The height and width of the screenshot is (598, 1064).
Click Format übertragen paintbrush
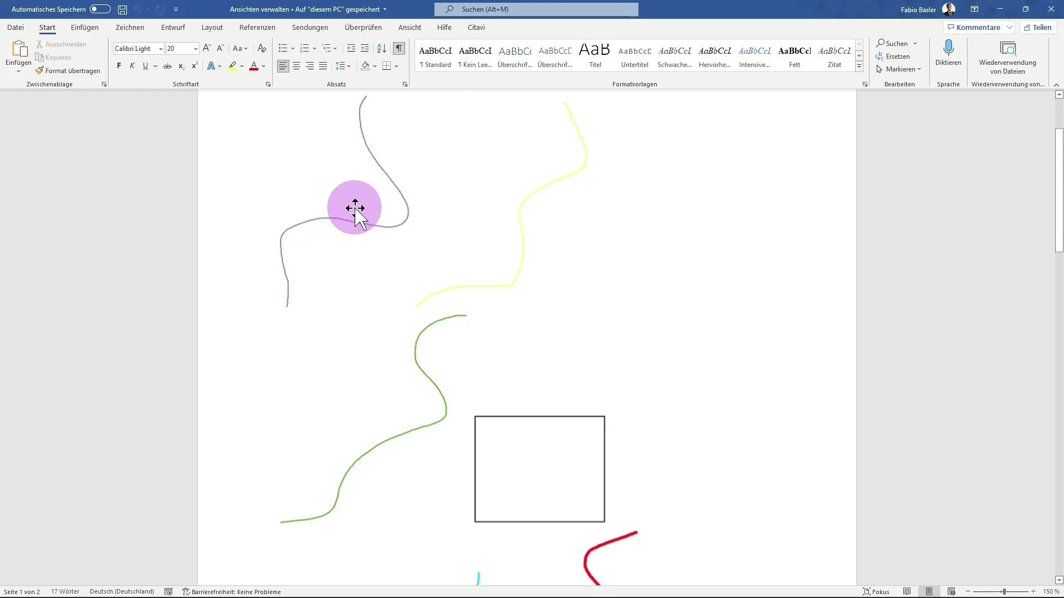coord(68,71)
